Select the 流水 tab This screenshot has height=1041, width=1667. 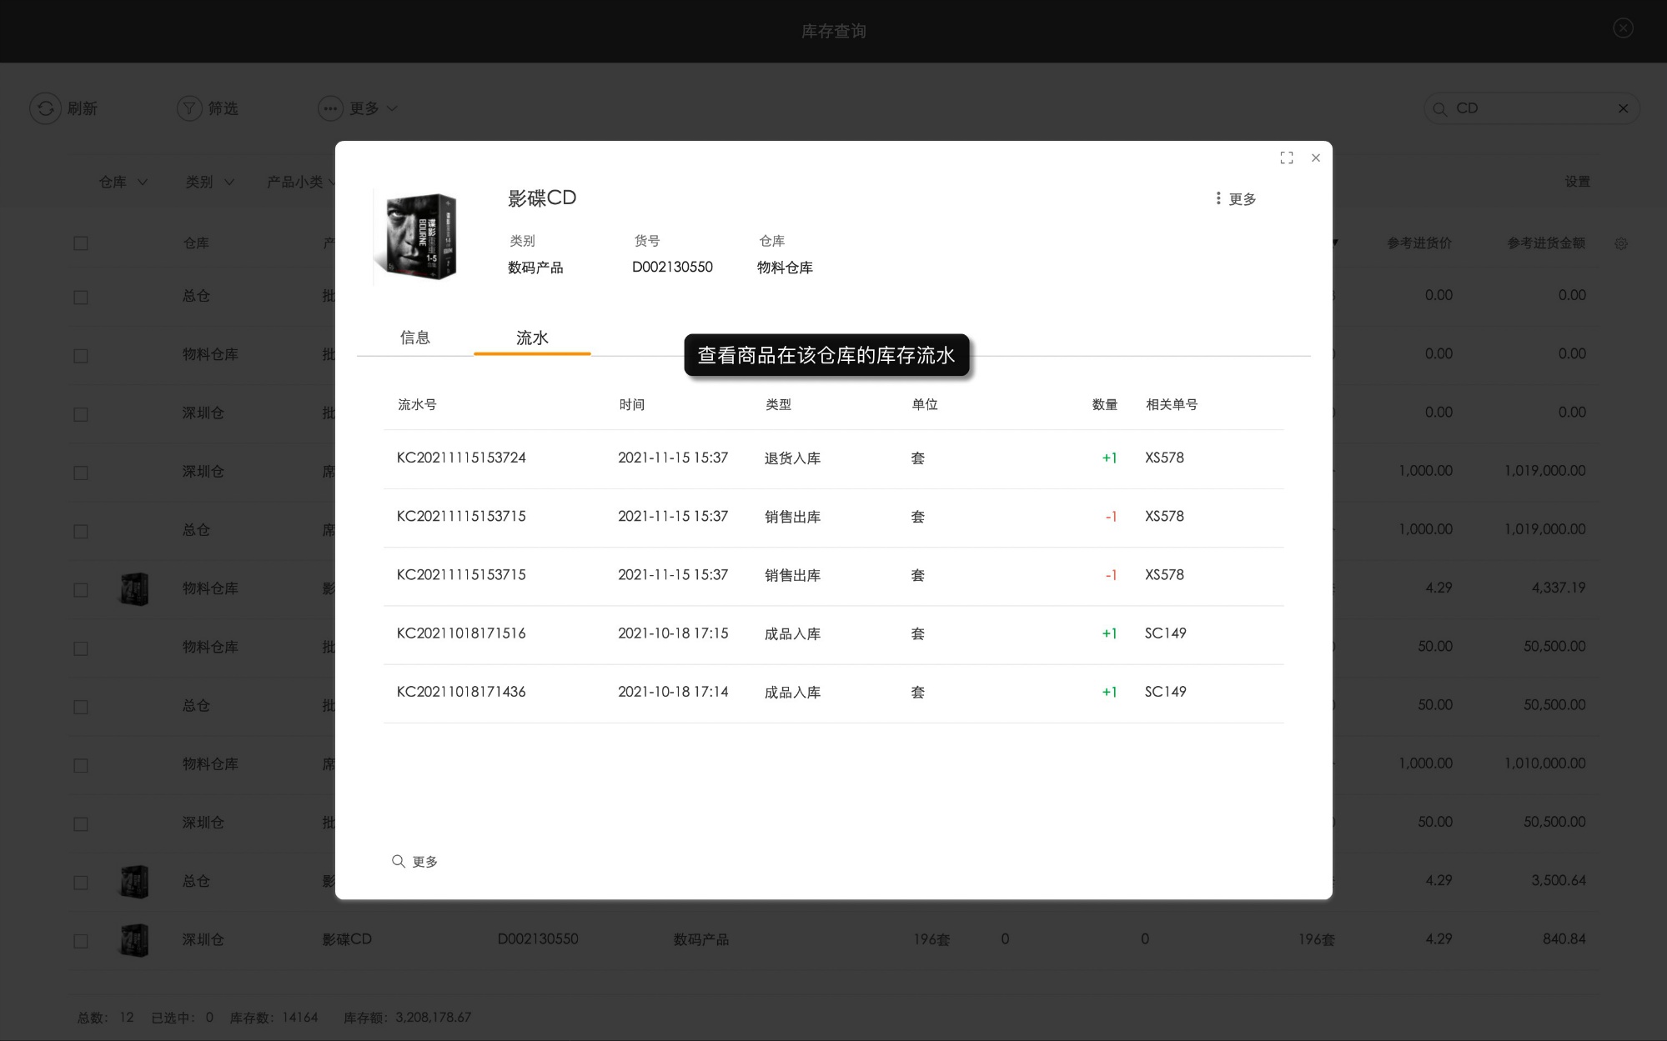pyautogui.click(x=531, y=338)
